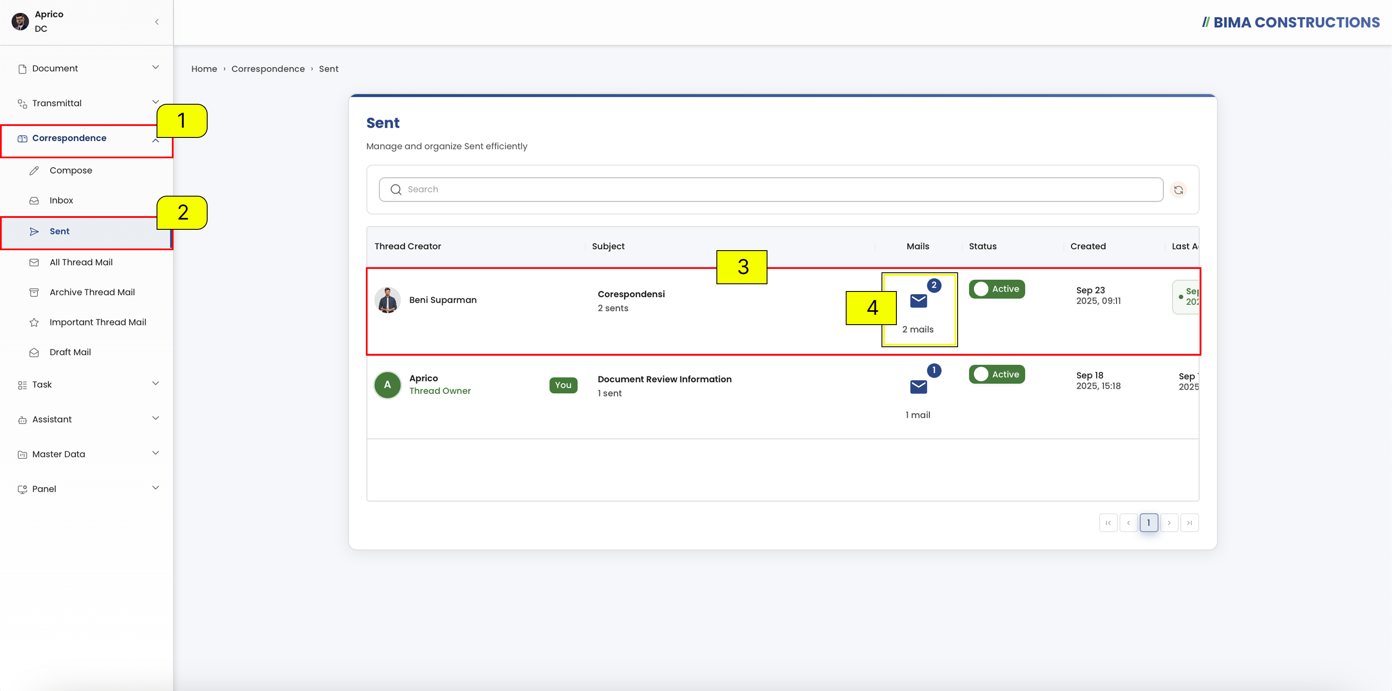Click the BIMA CONSTRUCTIONS logo
This screenshot has height=691, width=1392.
pos(1290,22)
